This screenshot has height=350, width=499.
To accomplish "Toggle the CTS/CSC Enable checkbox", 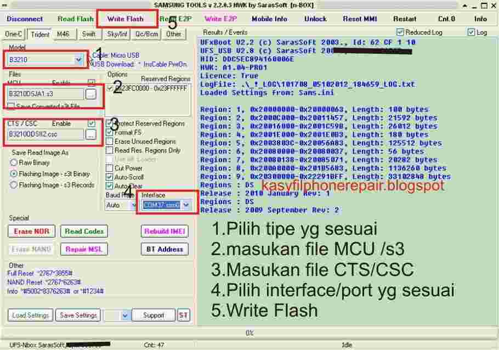I will coord(92,123).
